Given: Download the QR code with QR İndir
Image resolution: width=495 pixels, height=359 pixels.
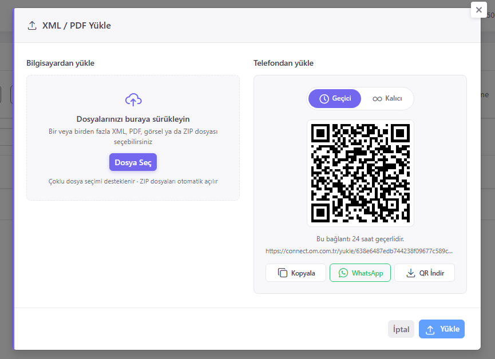Looking at the screenshot, I should pos(425,273).
